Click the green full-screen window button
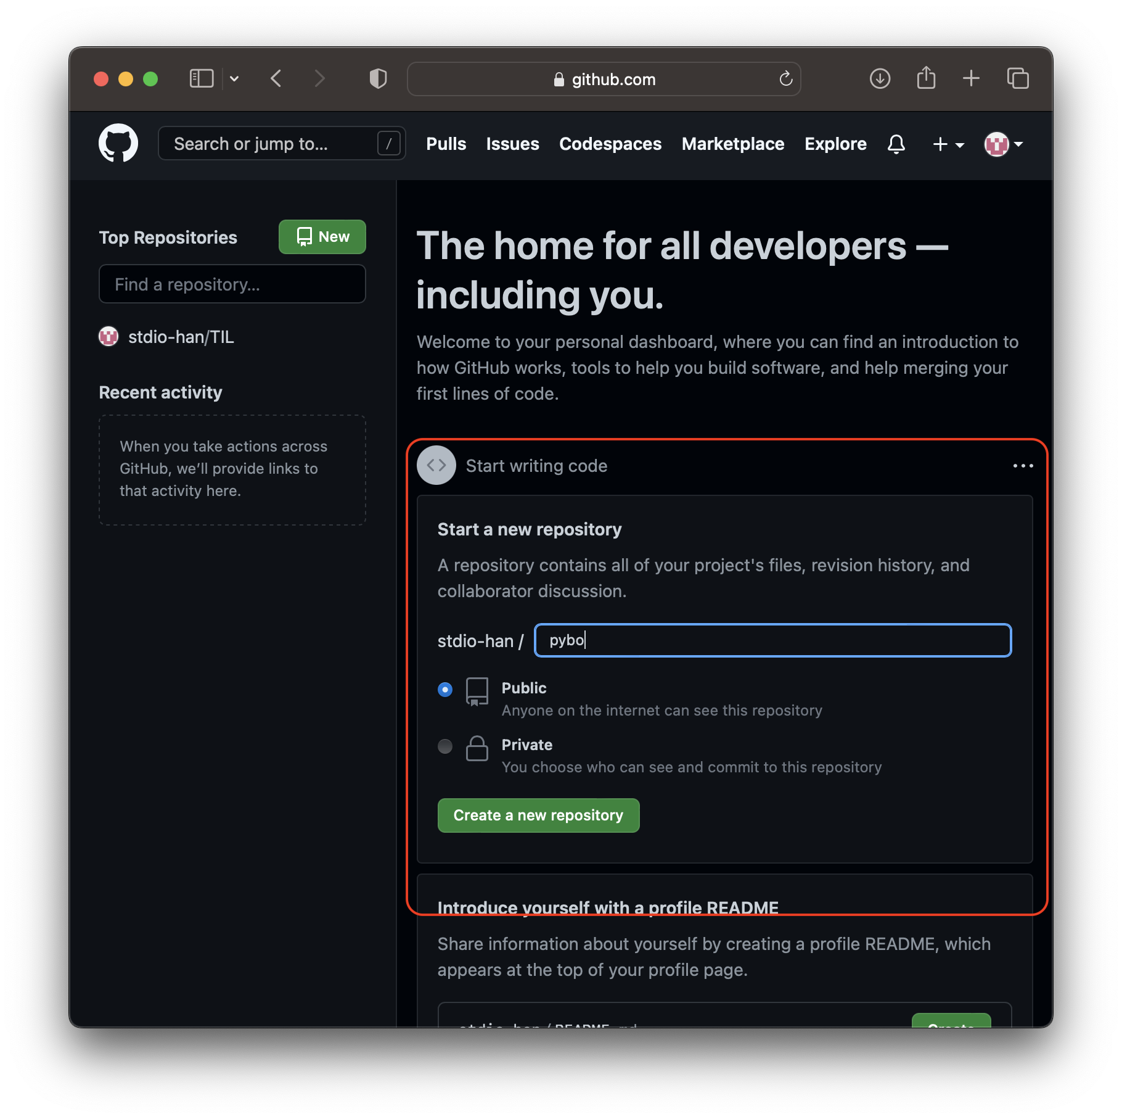 [x=150, y=79]
